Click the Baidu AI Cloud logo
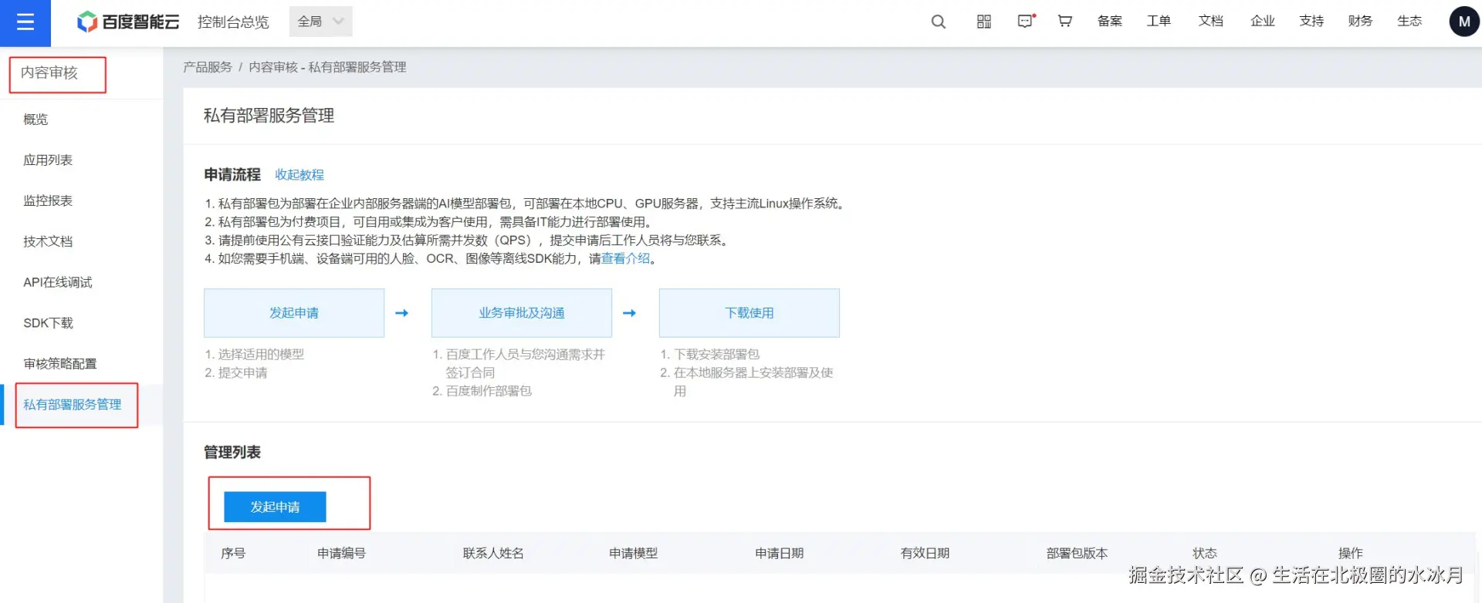This screenshot has width=1482, height=603. pos(128,22)
